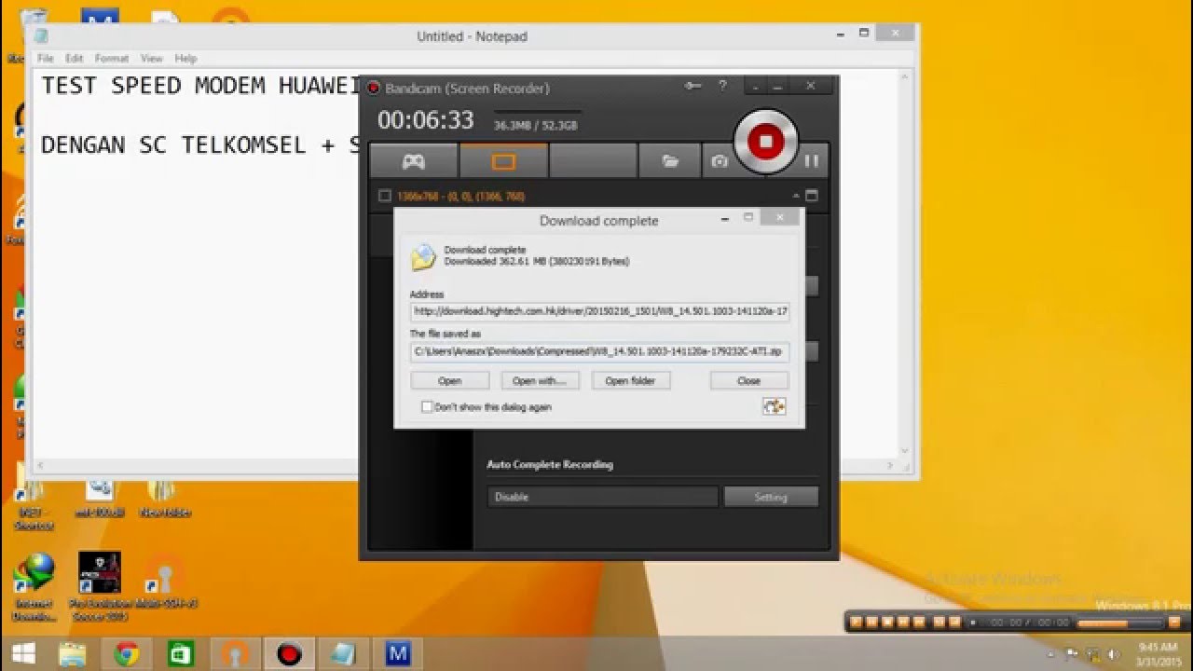
Task: Click the 00:00 / 00:00 media time display
Action: (x=1029, y=622)
